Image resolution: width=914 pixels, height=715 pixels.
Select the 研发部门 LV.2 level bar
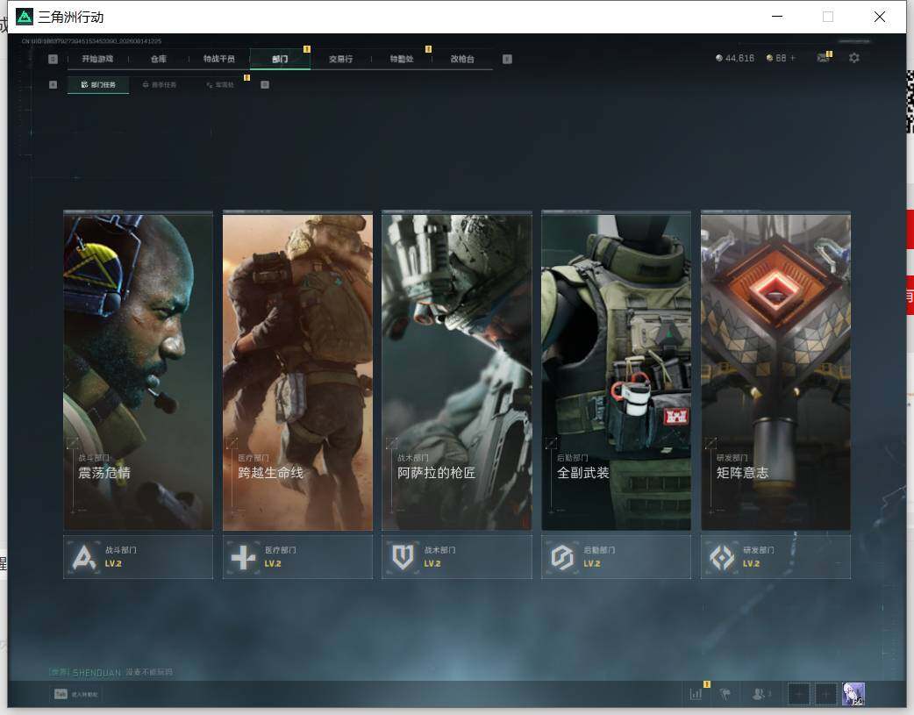776,558
